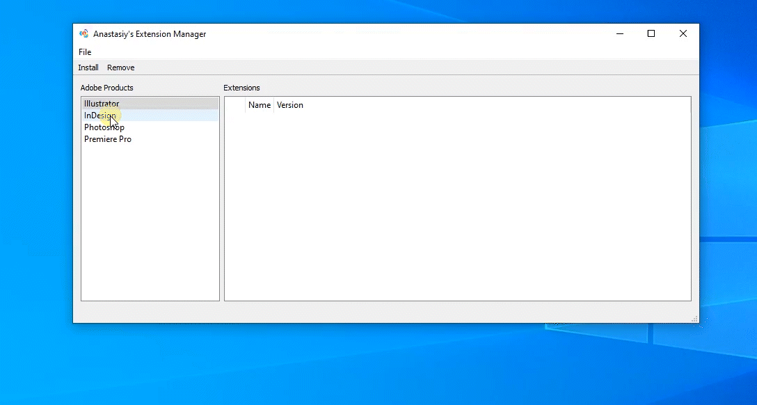The height and width of the screenshot is (405, 757).
Task: Sort extensions by Name column header
Action: tap(260, 105)
